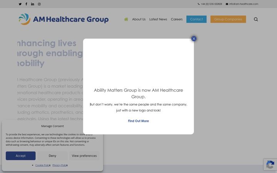Accept cookies in Manage Consent
277x173 pixels.
click(x=20, y=156)
